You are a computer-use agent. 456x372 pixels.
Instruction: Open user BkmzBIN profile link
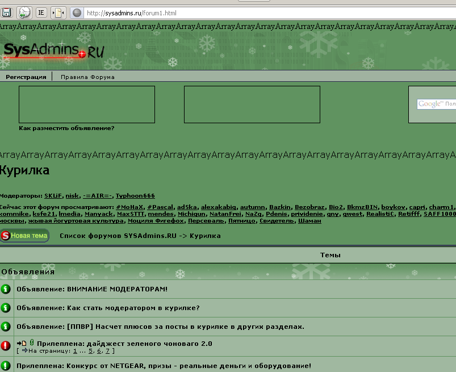point(362,207)
